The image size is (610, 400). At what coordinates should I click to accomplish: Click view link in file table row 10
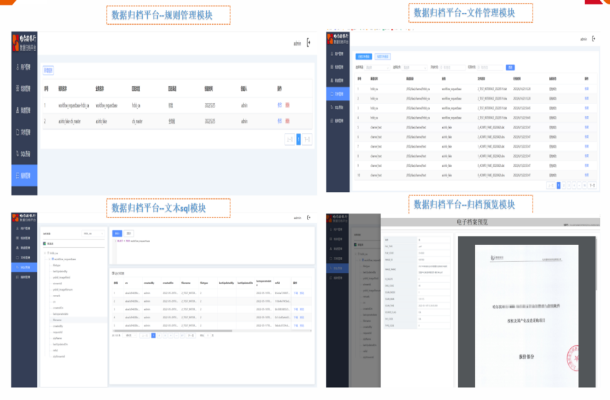pyautogui.click(x=587, y=175)
